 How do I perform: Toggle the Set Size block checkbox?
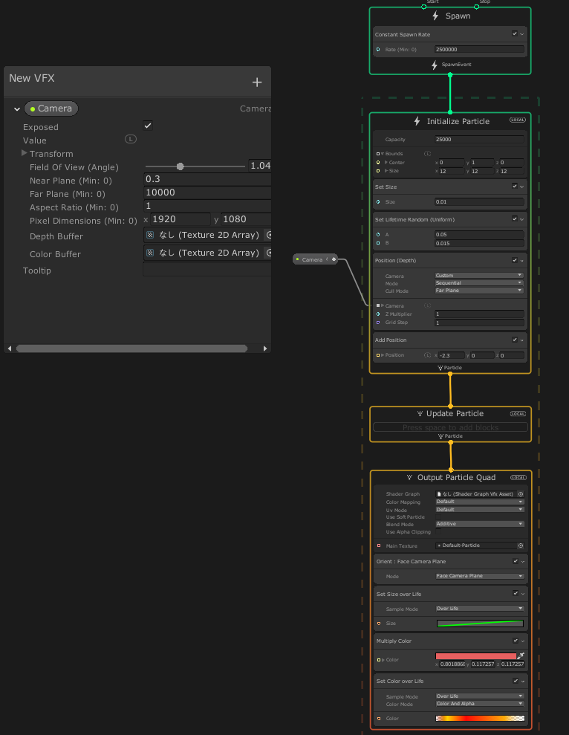(515, 186)
